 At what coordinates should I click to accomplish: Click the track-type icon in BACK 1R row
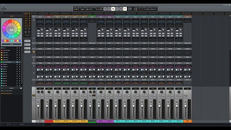click(17, 71)
